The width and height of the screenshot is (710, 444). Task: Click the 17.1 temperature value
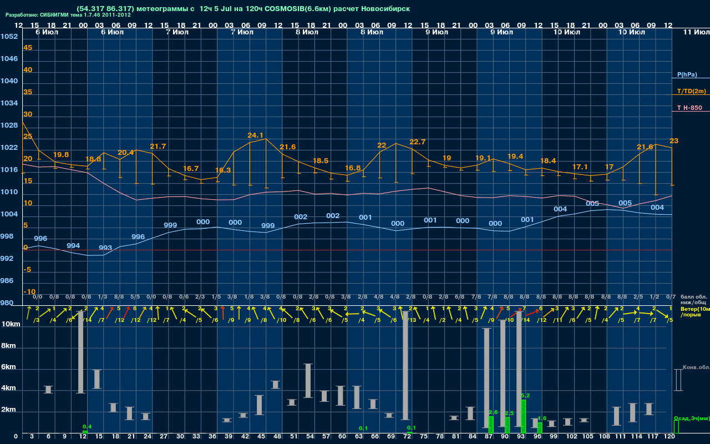point(580,167)
